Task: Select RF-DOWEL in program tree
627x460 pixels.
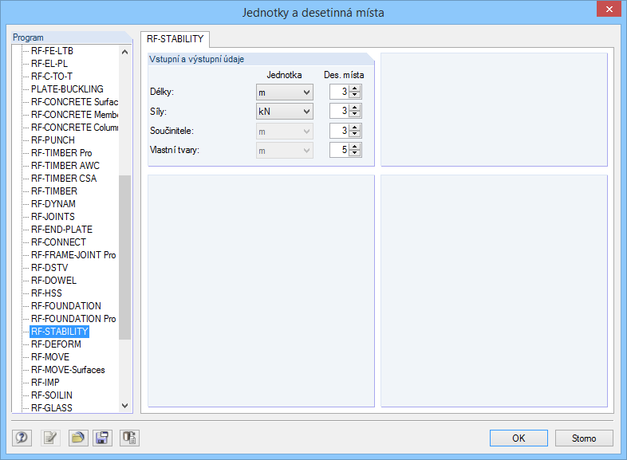Action: (x=53, y=281)
